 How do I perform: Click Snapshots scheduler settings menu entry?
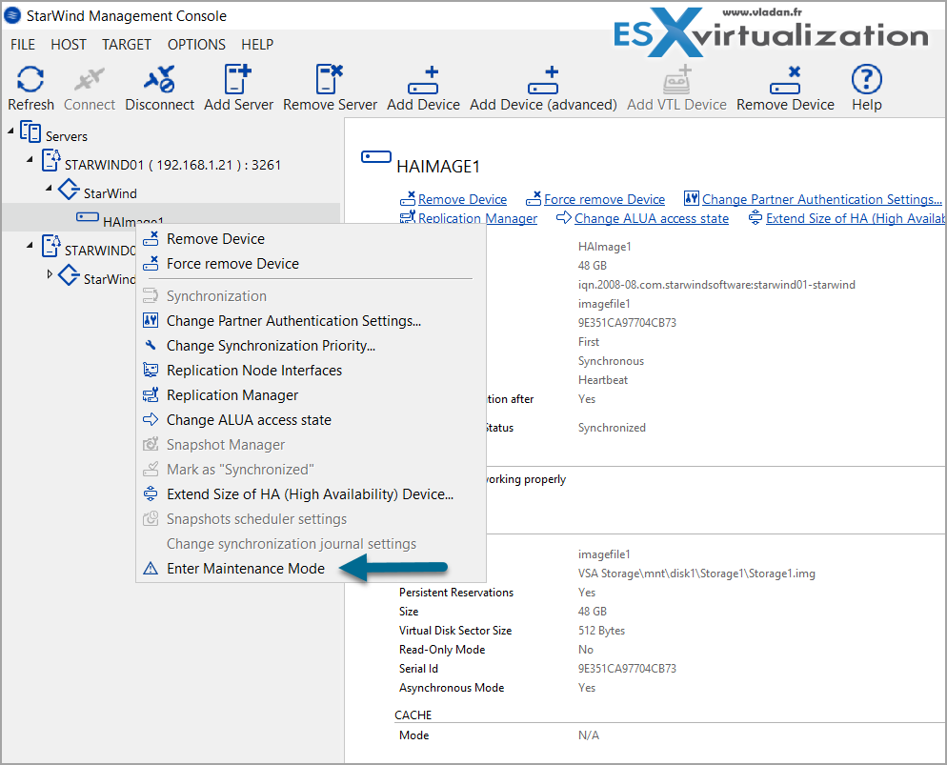pos(256,519)
